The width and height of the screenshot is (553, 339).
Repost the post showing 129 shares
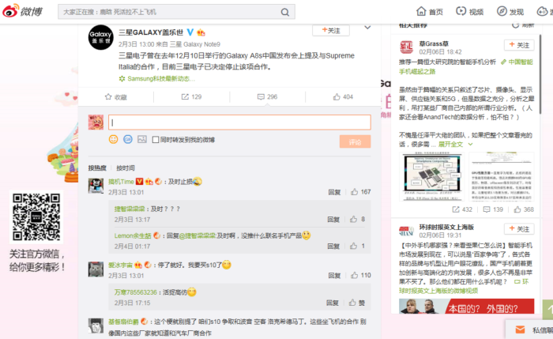tap(191, 96)
